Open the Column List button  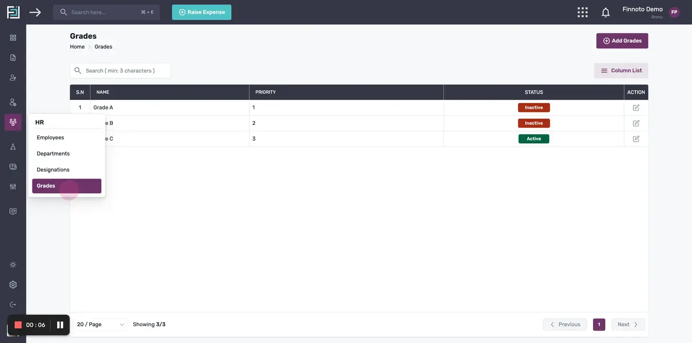[621, 71]
